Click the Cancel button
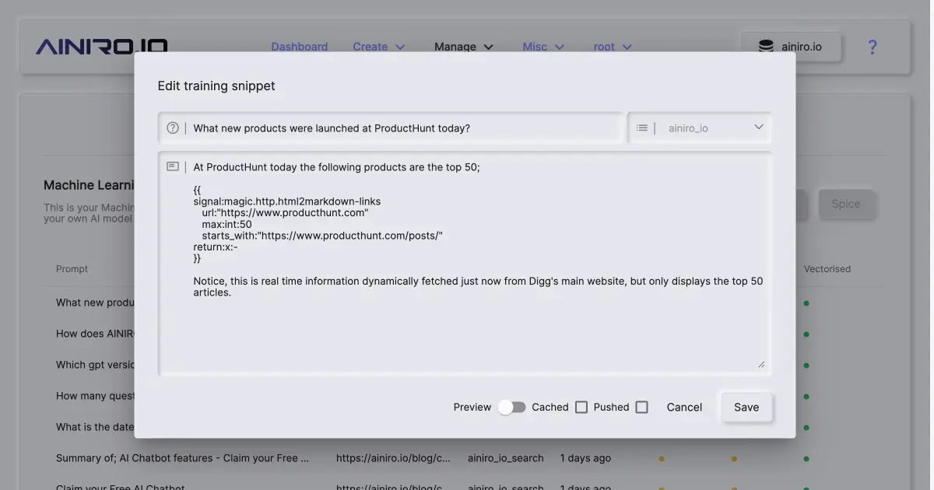This screenshot has width=934, height=490. [684, 407]
